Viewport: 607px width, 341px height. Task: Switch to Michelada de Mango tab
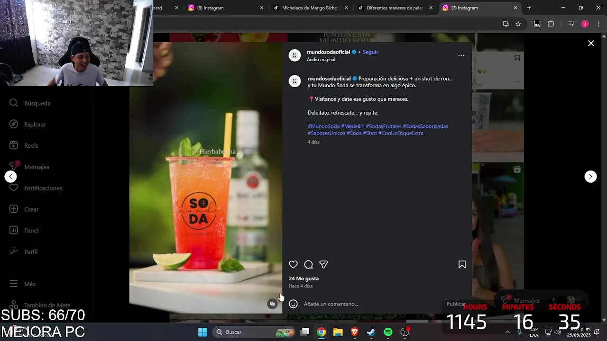(311, 8)
